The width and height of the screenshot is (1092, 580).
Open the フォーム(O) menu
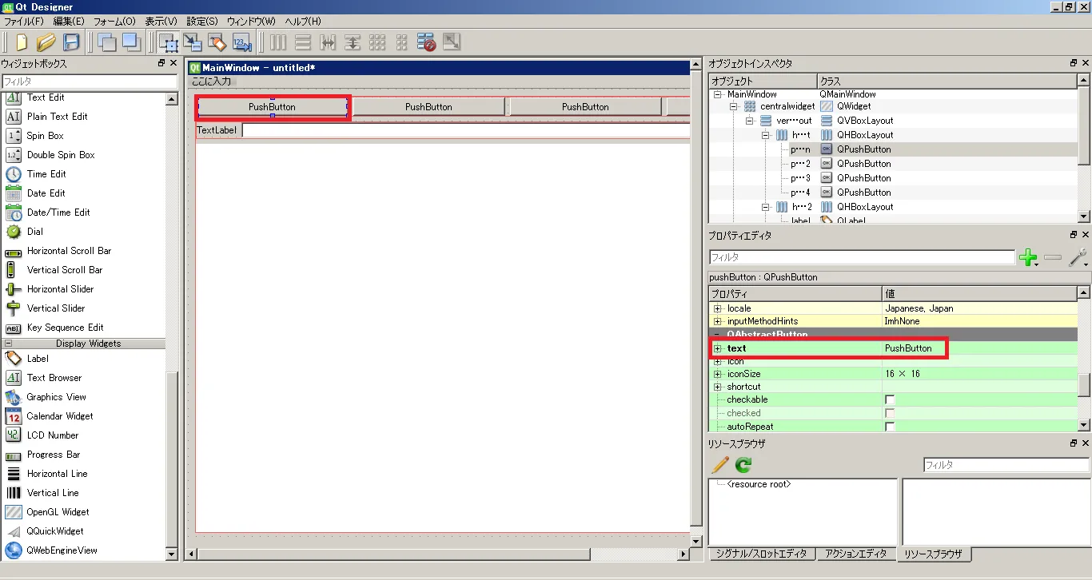[114, 22]
